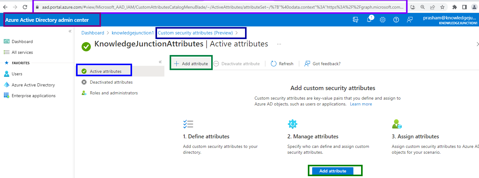Click the zoom magnifier icon in address bar

pos(423,7)
